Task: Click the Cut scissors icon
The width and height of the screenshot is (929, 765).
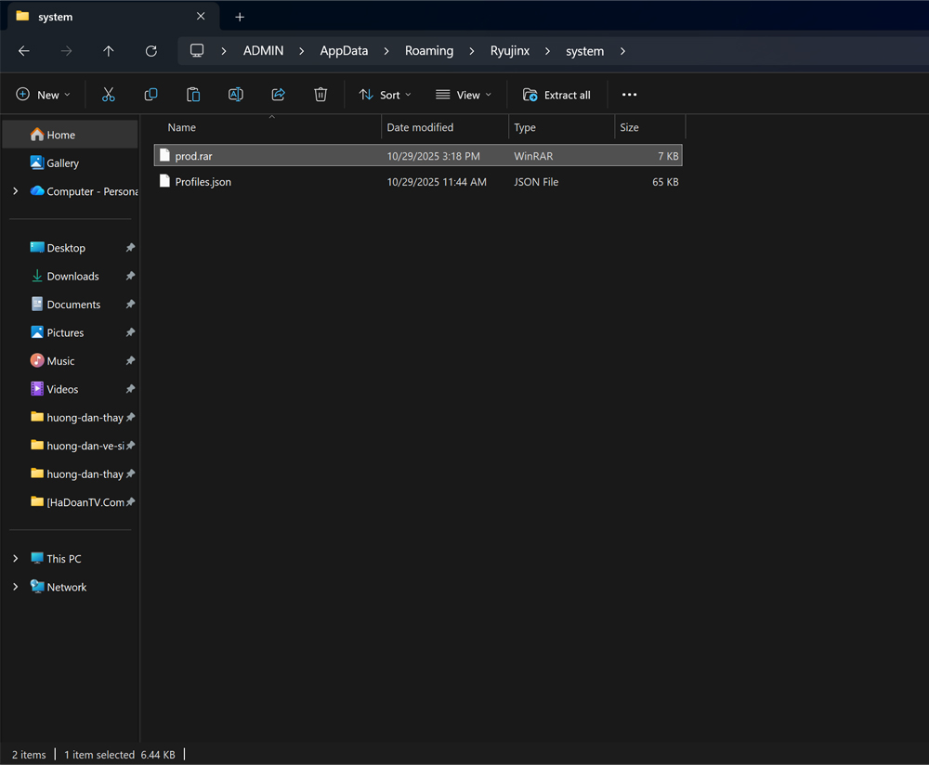Action: pos(109,95)
